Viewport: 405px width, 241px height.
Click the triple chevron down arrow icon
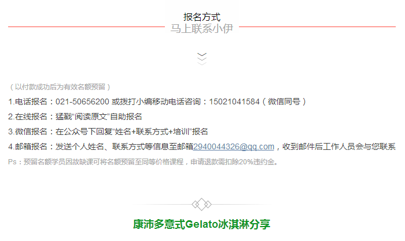click(x=202, y=59)
